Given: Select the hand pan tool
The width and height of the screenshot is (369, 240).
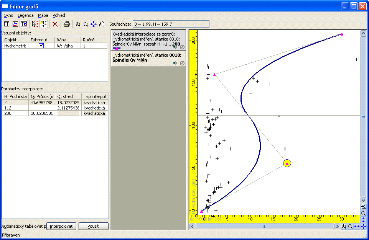Looking at the screenshot, I should [x=102, y=24].
